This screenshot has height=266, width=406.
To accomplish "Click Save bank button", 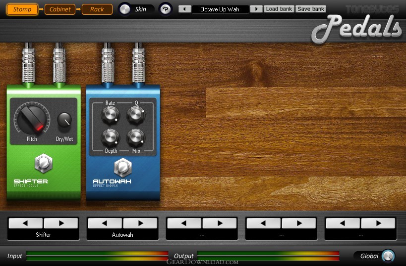I will pyautogui.click(x=311, y=9).
